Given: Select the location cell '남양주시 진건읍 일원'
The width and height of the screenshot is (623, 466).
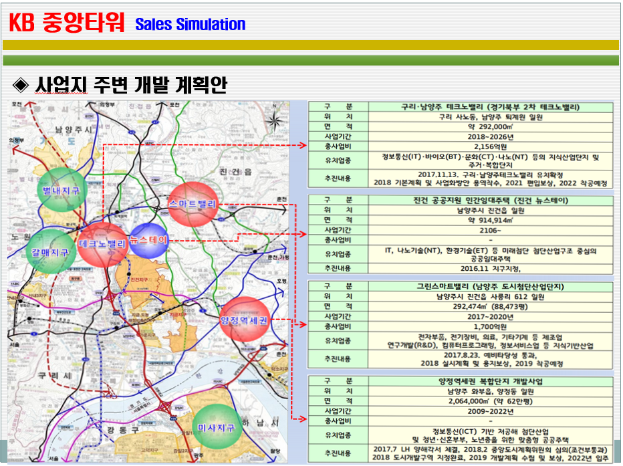Looking at the screenshot, I should [490, 210].
